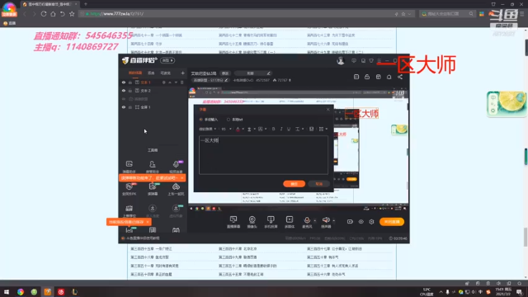Click the lock icon above the preview
Viewport: 528px width, 297px height.
[x=367, y=77]
